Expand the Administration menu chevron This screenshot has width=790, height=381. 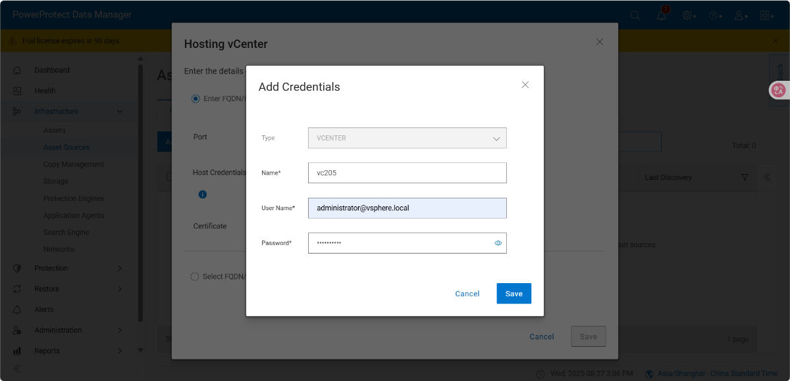[x=120, y=330]
